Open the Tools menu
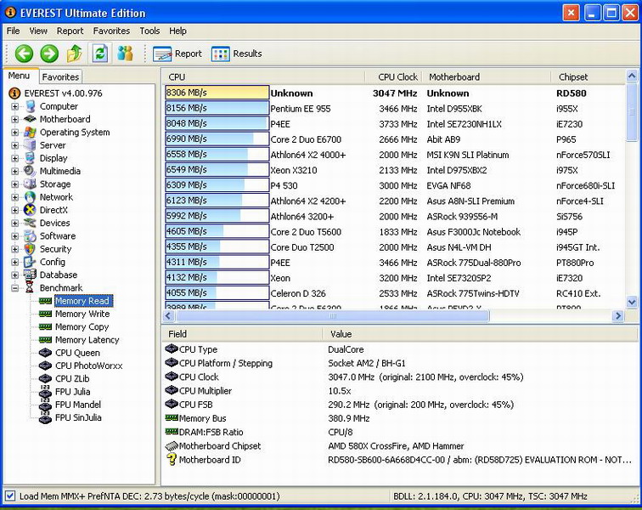This screenshot has height=510, width=642. pyautogui.click(x=149, y=31)
